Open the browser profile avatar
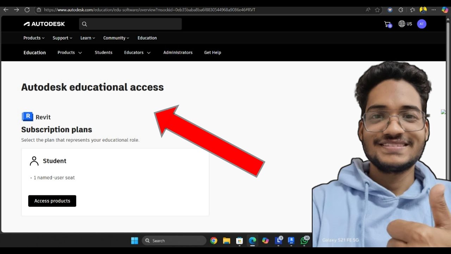This screenshot has width=451, height=254. 423,10
